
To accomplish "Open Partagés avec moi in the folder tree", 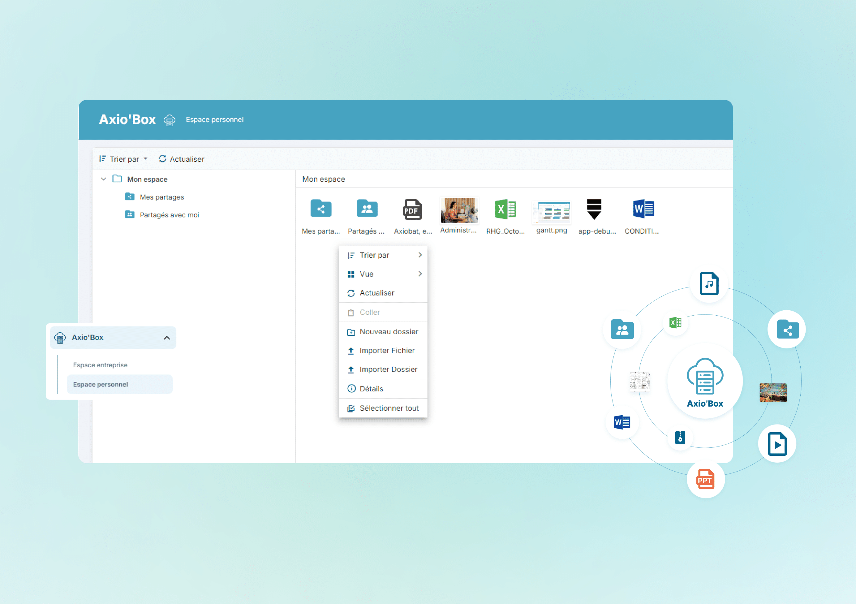I will tap(169, 215).
